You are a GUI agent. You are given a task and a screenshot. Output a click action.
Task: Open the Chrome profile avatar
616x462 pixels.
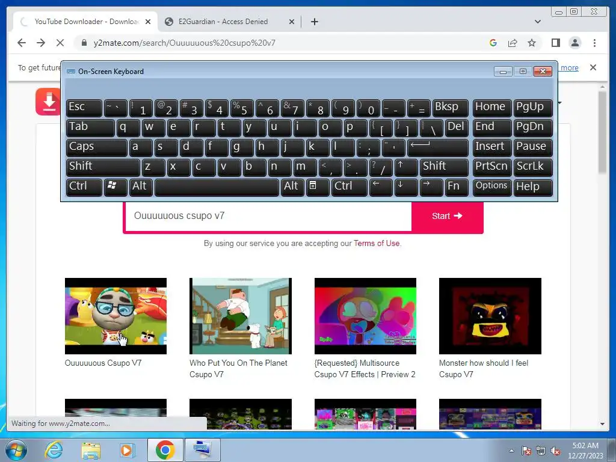tap(574, 43)
